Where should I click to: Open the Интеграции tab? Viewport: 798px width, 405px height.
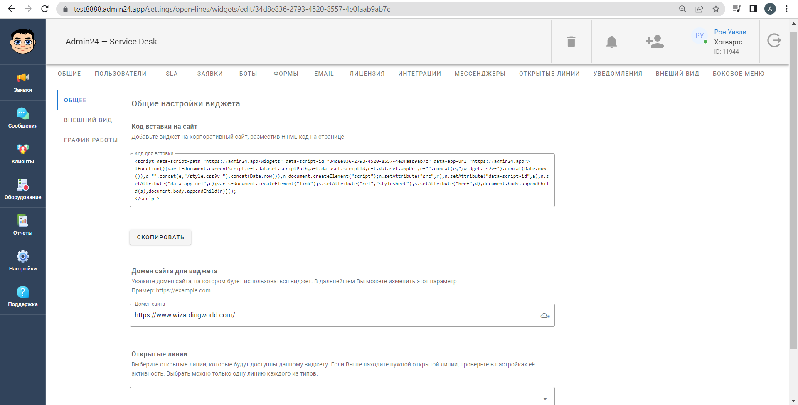click(420, 74)
